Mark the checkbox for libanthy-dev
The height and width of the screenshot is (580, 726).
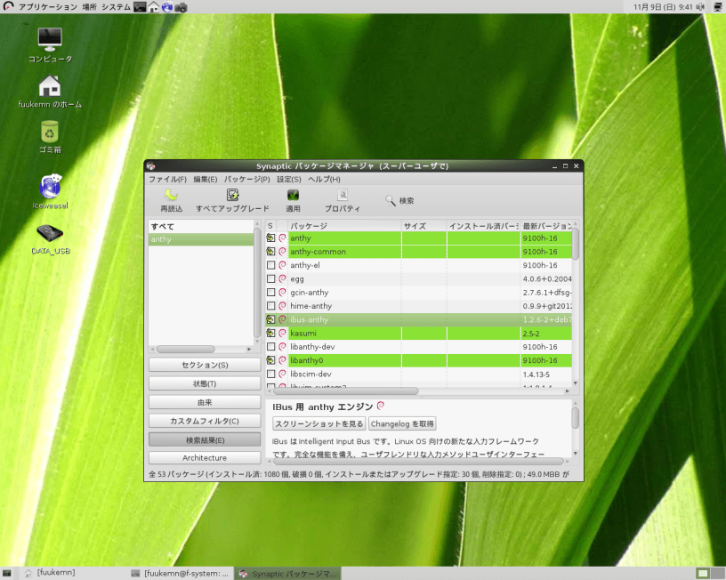[x=270, y=347]
